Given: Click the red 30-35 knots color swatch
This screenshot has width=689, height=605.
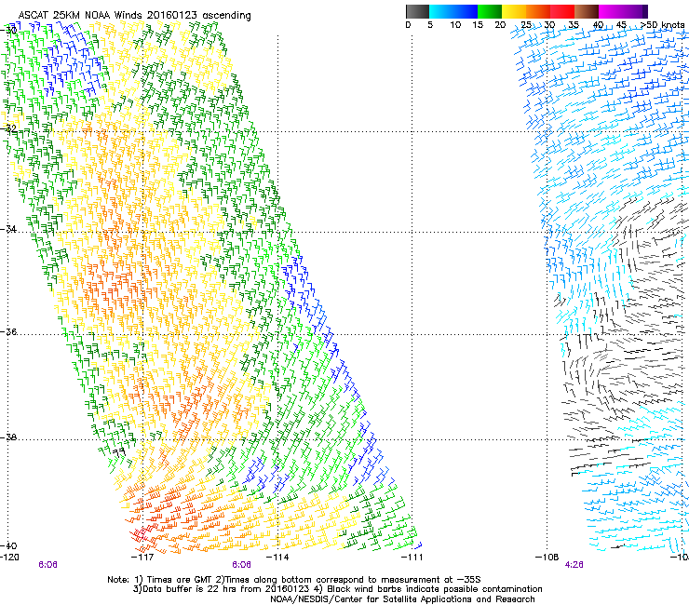Looking at the screenshot, I should click(562, 11).
